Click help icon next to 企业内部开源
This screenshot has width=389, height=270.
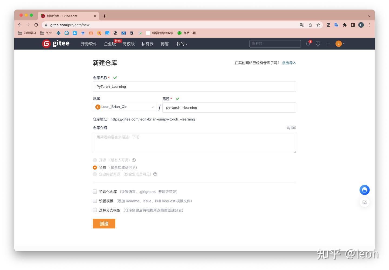[155, 174]
